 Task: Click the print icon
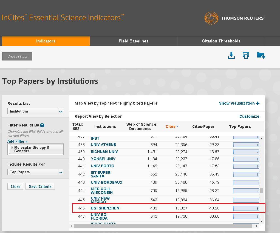(246, 55)
